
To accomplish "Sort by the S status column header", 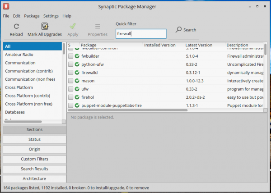I will click(70, 45).
